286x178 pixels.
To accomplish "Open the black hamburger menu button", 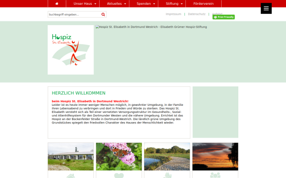I will tap(266, 9).
